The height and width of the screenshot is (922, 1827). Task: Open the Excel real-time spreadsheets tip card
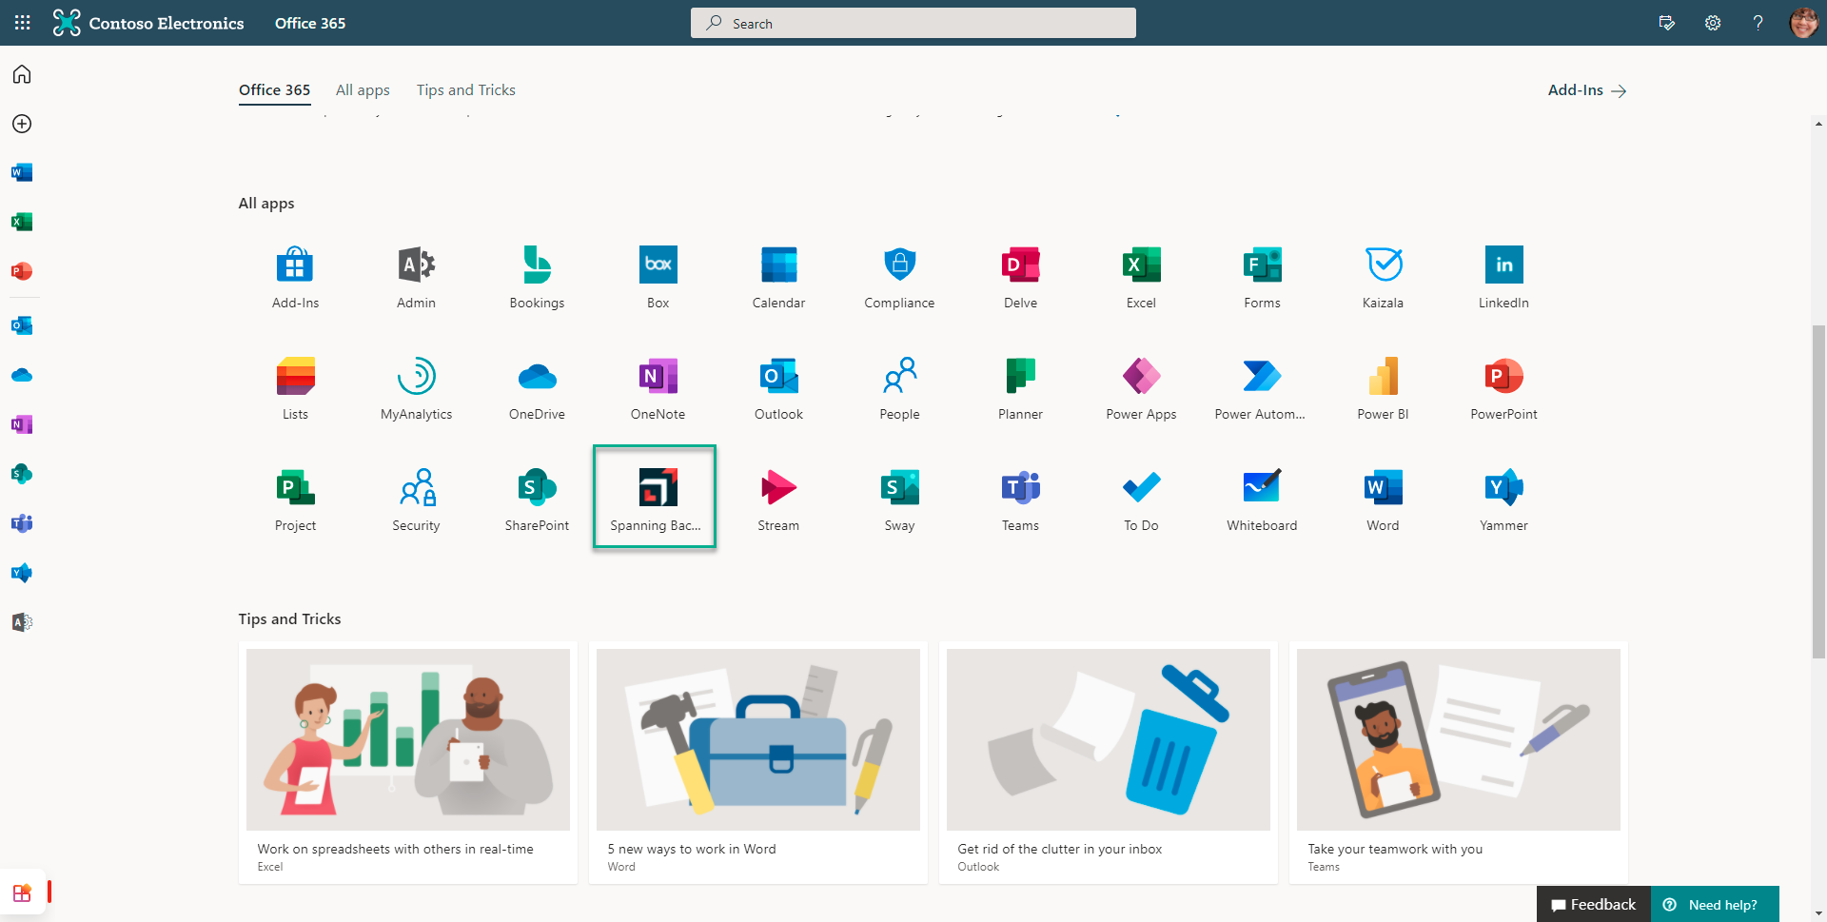coord(408,763)
